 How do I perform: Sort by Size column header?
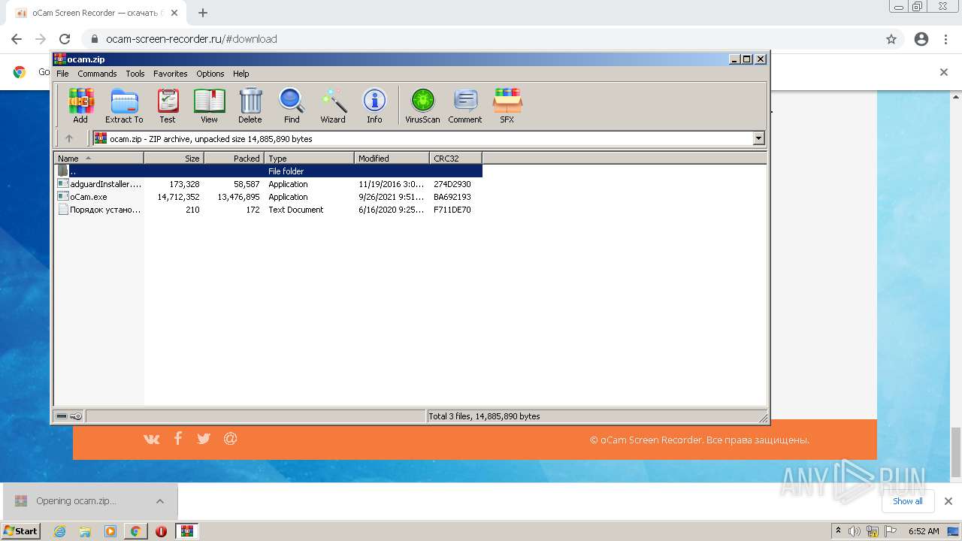pos(174,159)
